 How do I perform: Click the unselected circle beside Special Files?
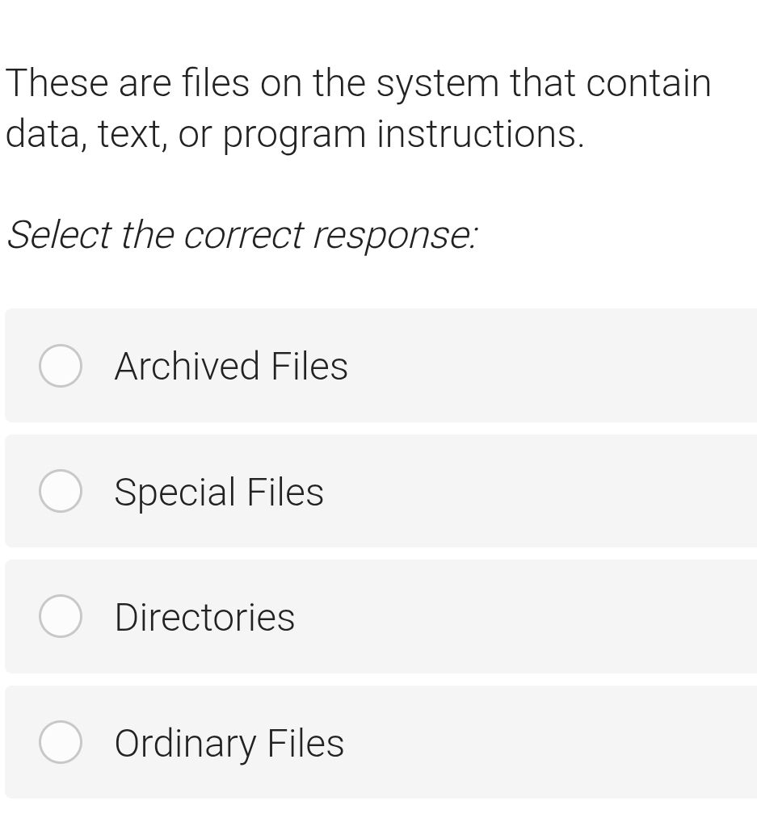[x=61, y=491]
